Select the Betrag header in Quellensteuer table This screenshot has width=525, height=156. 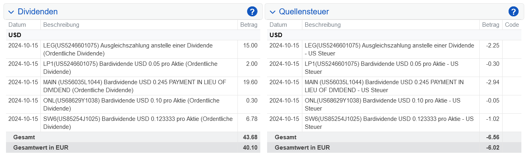coord(491,25)
